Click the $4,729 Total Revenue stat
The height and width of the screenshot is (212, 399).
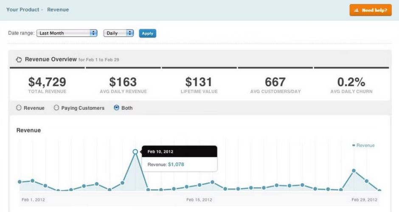click(48, 85)
